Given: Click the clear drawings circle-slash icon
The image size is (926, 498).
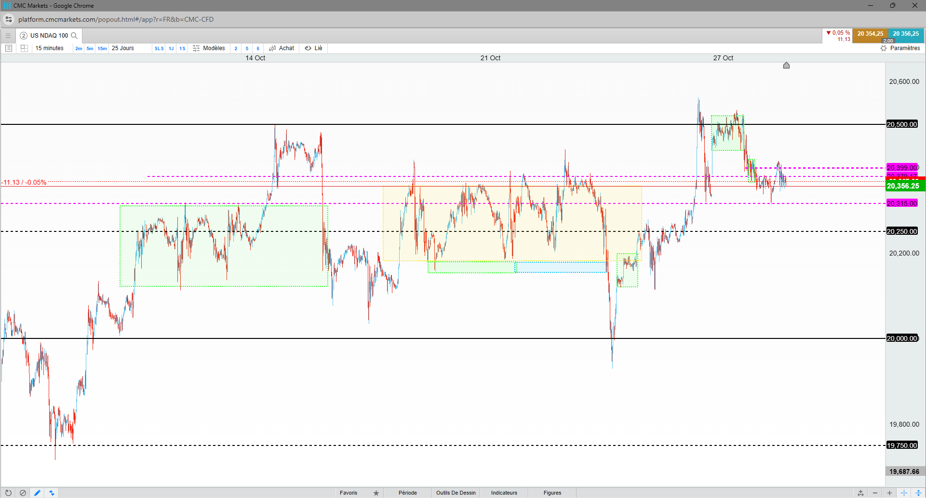Looking at the screenshot, I should click(23, 493).
